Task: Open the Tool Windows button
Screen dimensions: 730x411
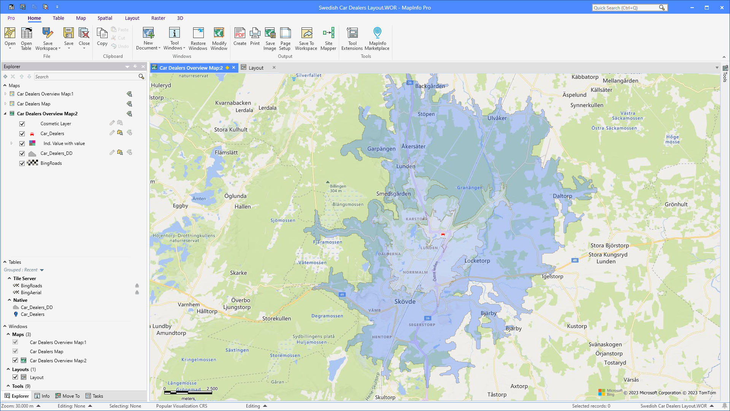Action: click(x=175, y=38)
